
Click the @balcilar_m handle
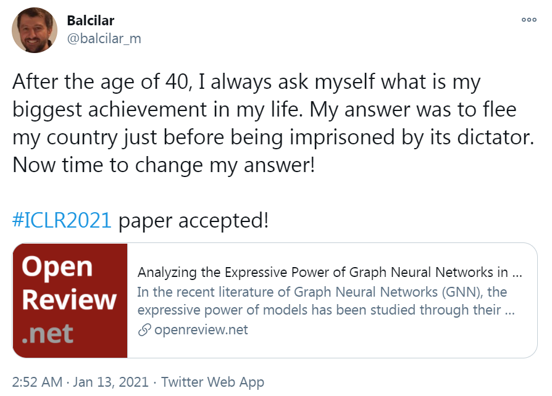point(104,38)
